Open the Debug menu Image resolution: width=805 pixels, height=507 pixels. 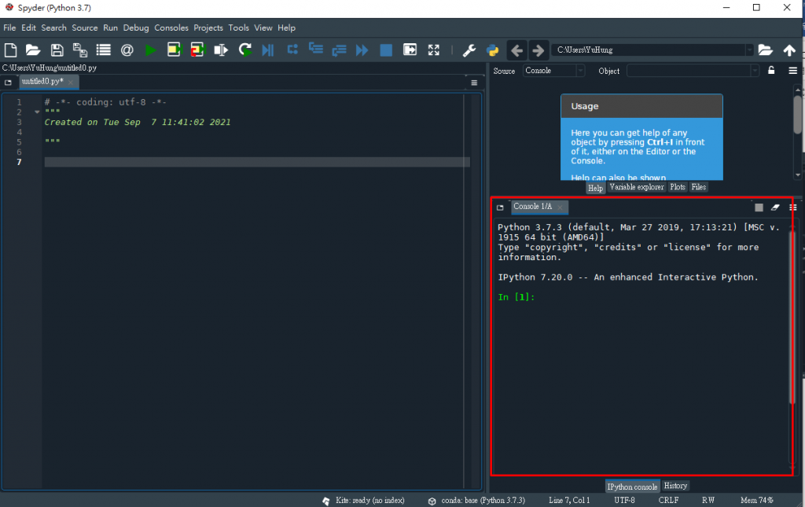[x=136, y=28]
